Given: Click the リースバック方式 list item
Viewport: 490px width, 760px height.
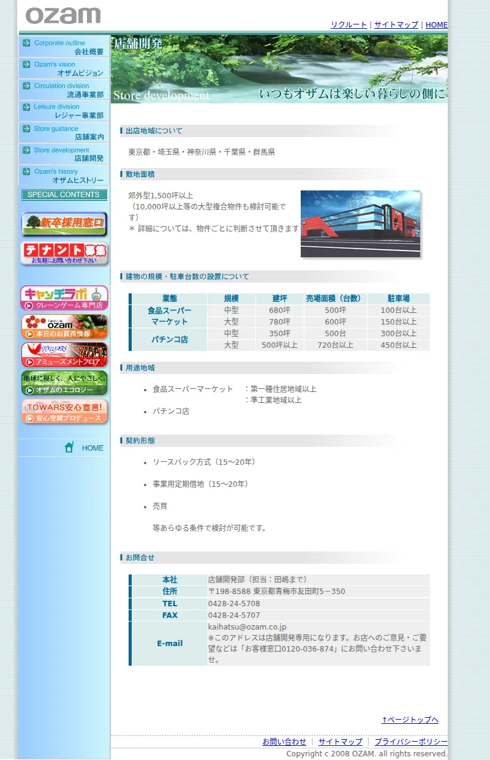Looking at the screenshot, I should [x=204, y=462].
